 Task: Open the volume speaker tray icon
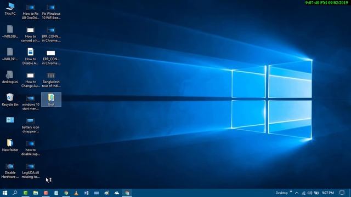click(310, 193)
